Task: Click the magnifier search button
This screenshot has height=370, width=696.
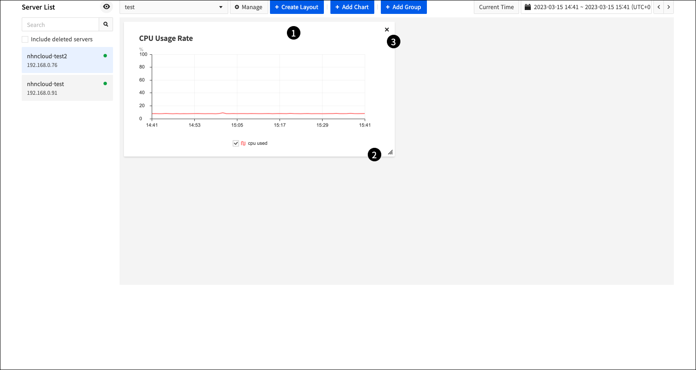Action: coord(106,24)
